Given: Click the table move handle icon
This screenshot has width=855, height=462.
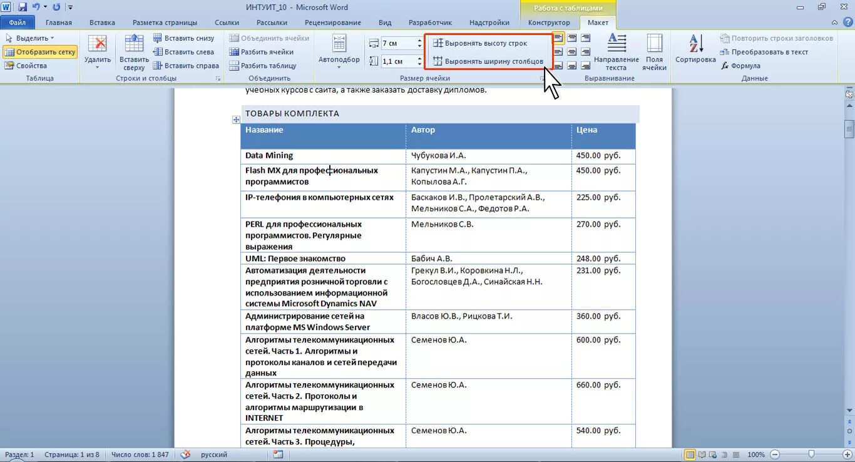Looking at the screenshot, I should click(x=236, y=120).
